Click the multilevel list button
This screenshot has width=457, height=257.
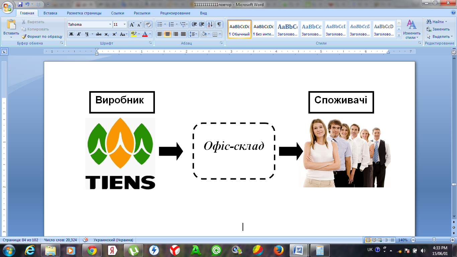183,24
